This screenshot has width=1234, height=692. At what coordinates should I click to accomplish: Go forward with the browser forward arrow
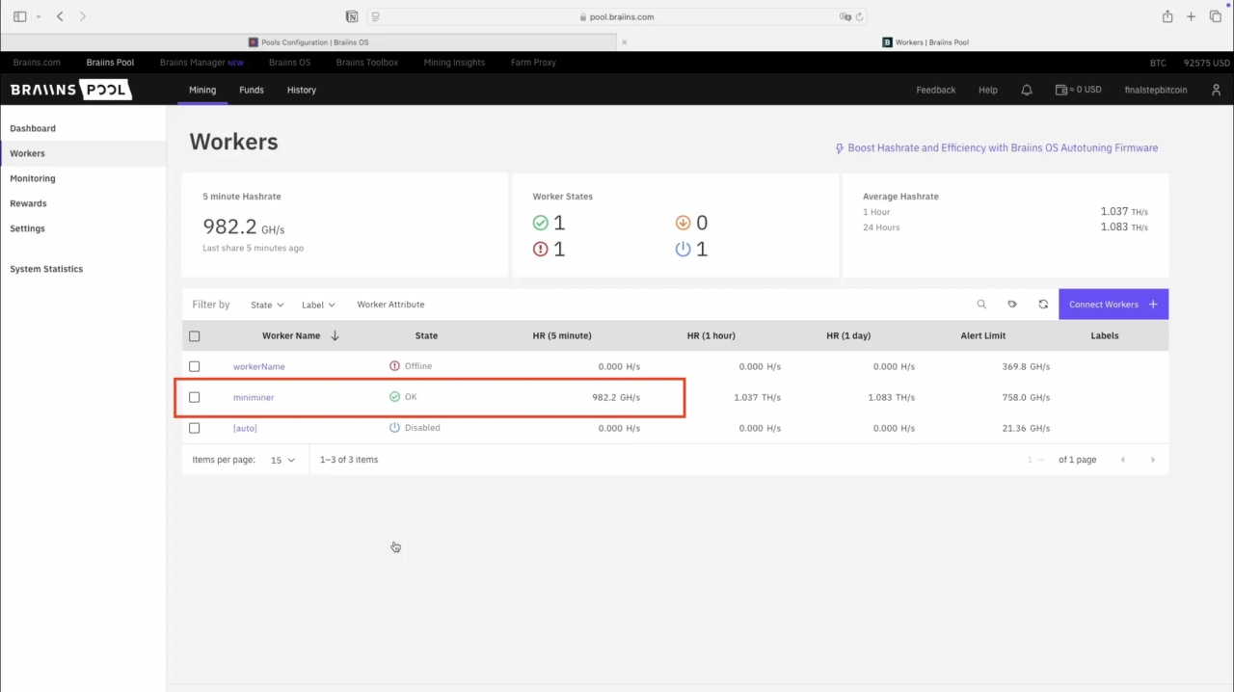point(82,16)
